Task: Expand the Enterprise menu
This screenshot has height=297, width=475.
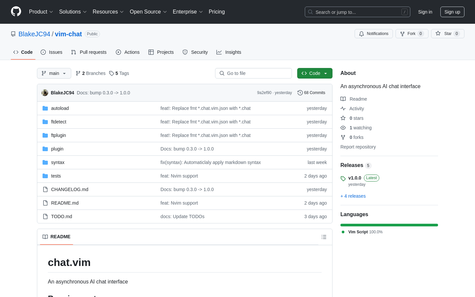Action: (x=188, y=12)
